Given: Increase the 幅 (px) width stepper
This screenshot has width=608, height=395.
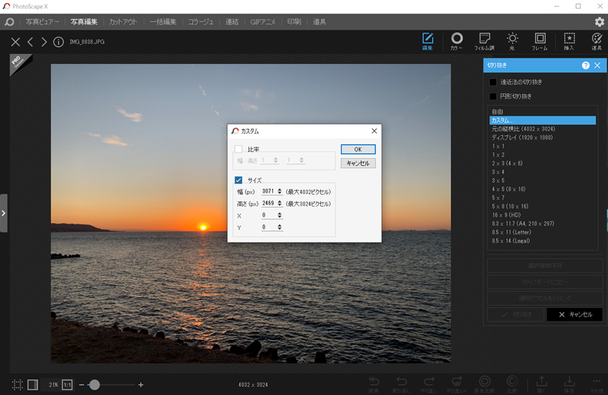Looking at the screenshot, I should pos(280,190).
